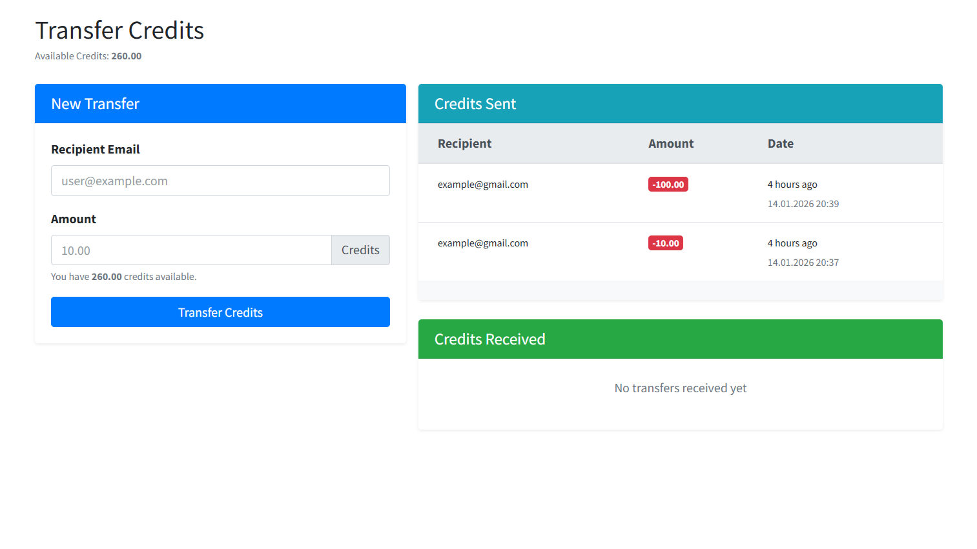The height and width of the screenshot is (549, 977).
Task: Click the "No transfers received yet" message
Action: 680,388
